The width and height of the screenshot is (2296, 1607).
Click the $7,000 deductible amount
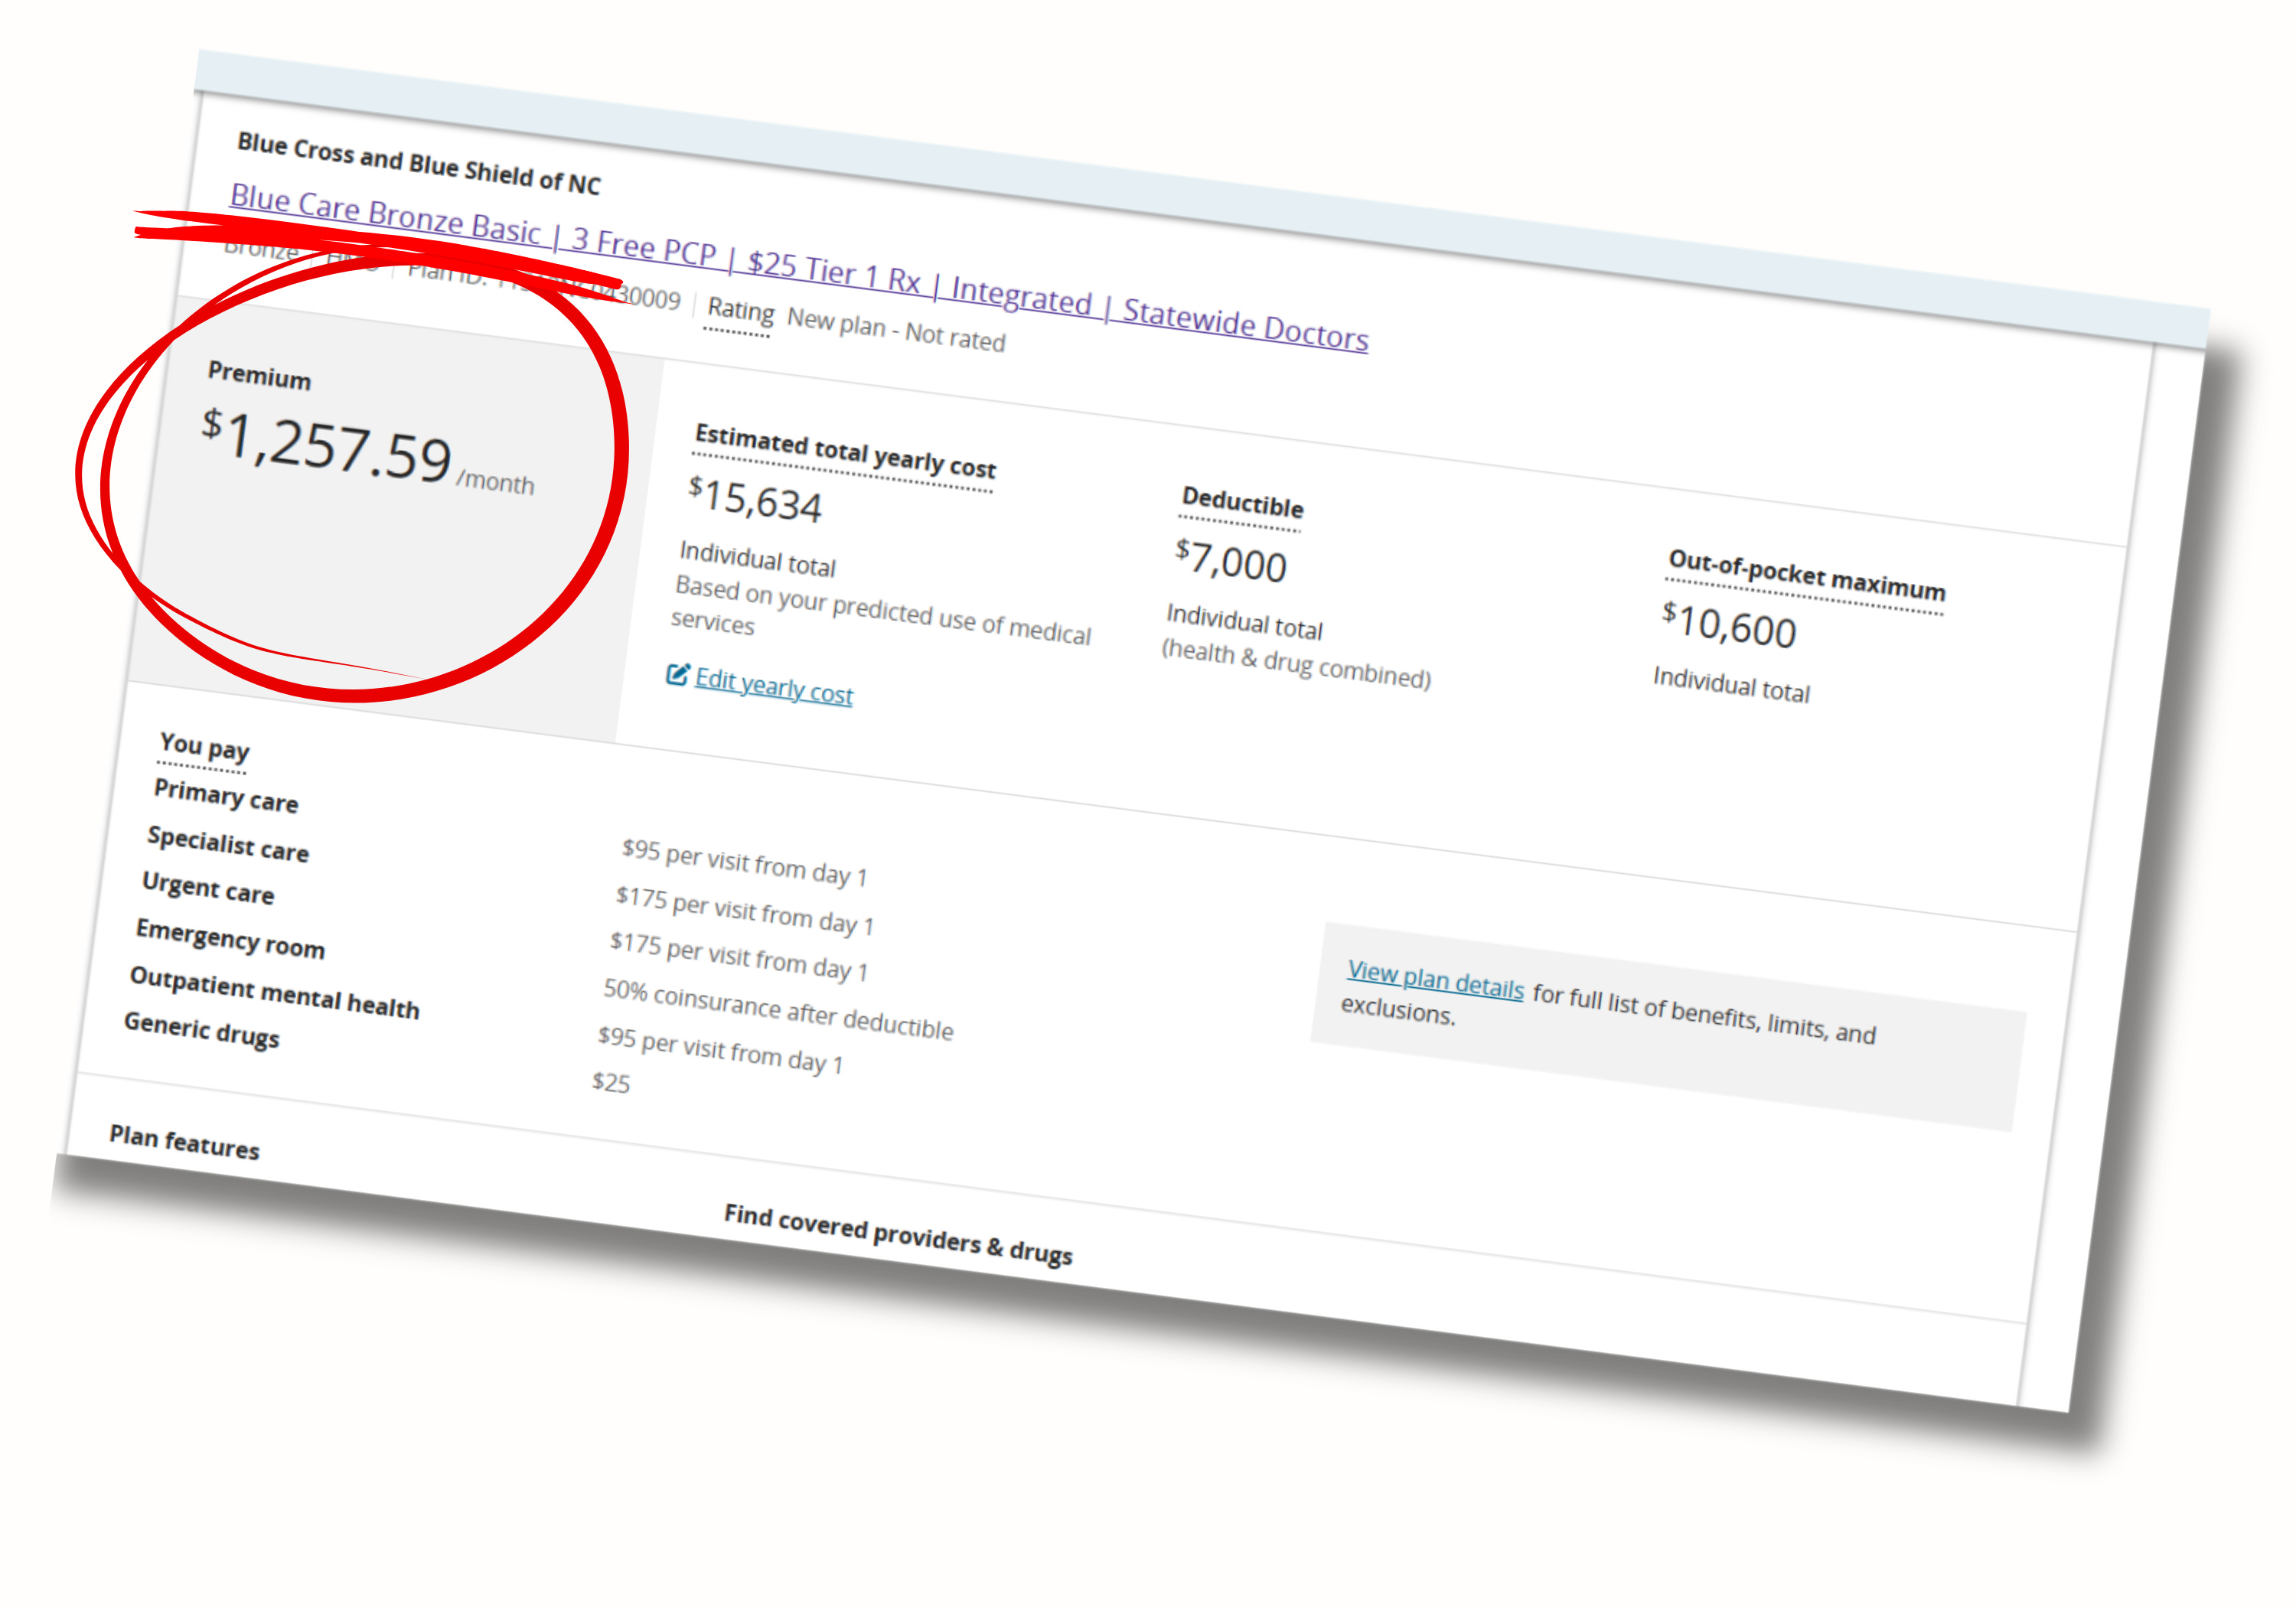pyautogui.click(x=1231, y=561)
